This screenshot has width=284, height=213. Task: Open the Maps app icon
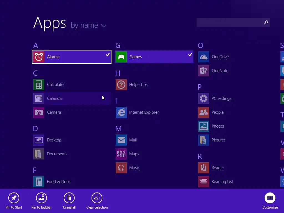click(x=121, y=154)
